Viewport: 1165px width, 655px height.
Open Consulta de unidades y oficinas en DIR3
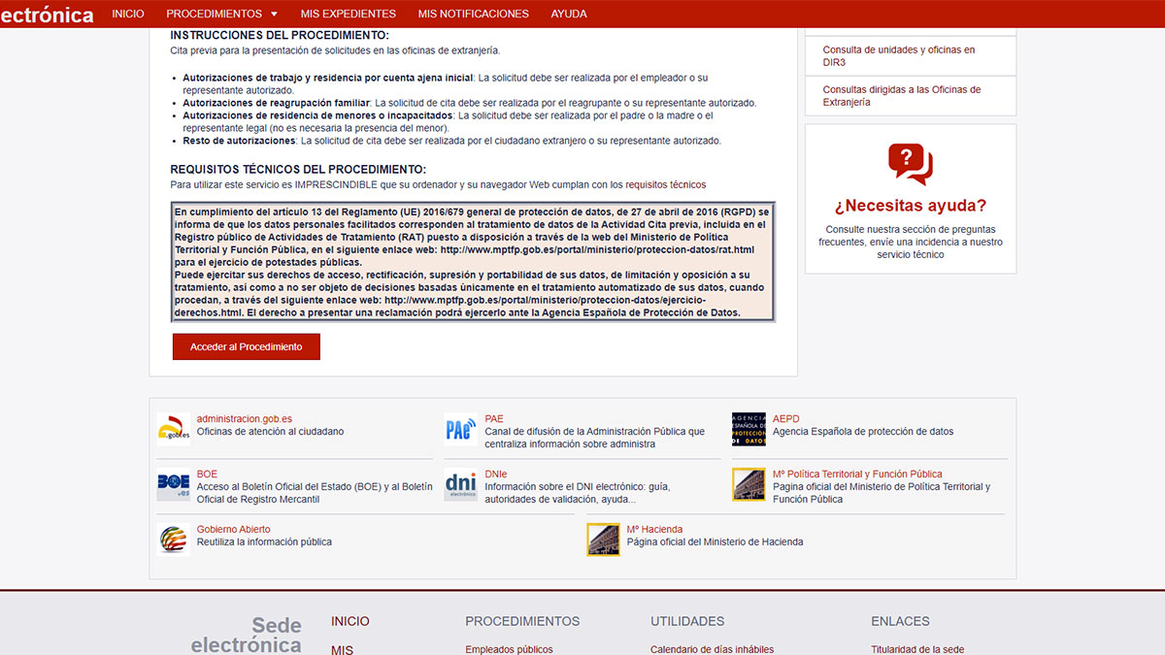click(x=898, y=55)
